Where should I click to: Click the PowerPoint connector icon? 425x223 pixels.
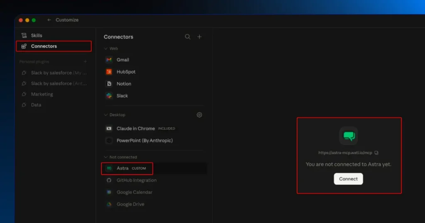tap(109, 141)
